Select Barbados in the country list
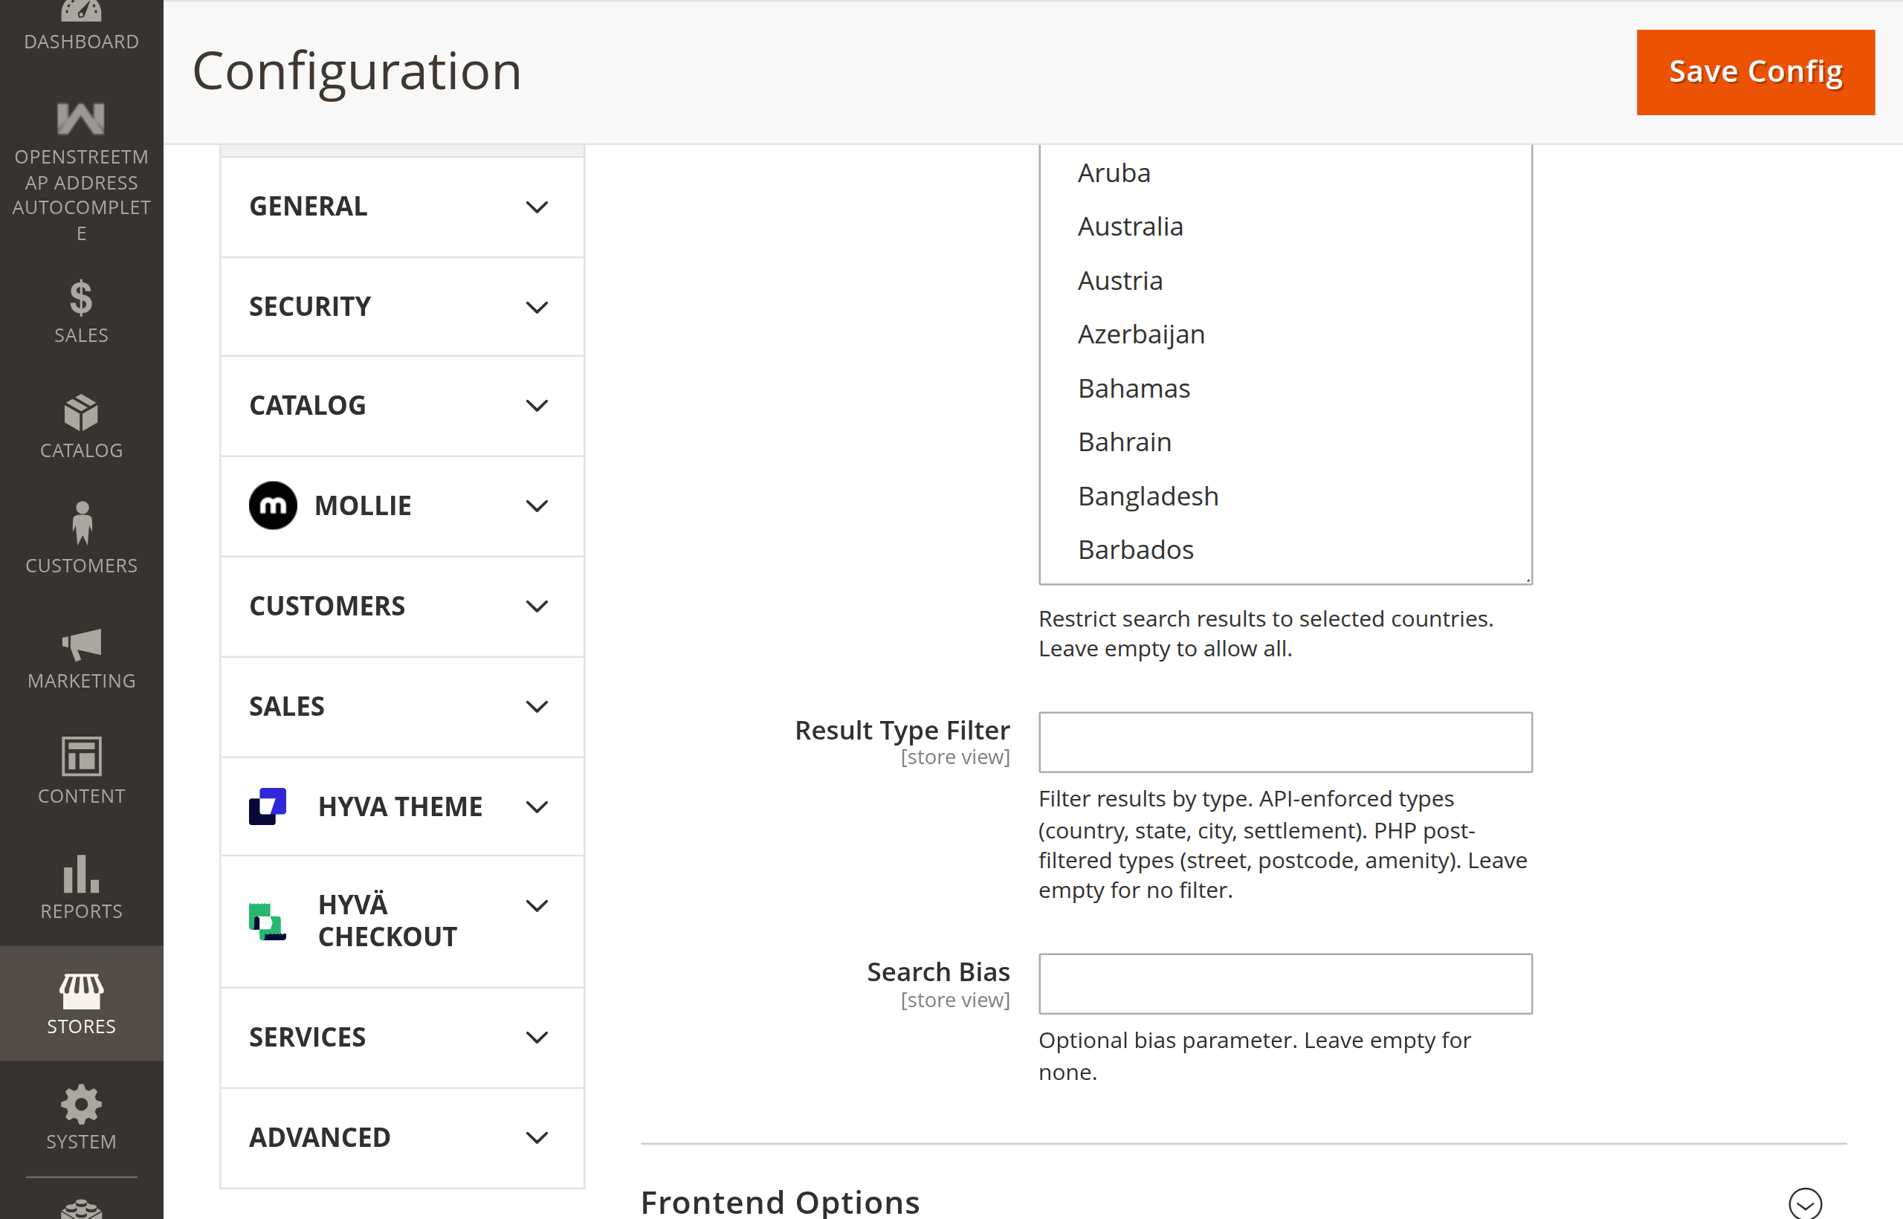1903x1219 pixels. (1285, 549)
